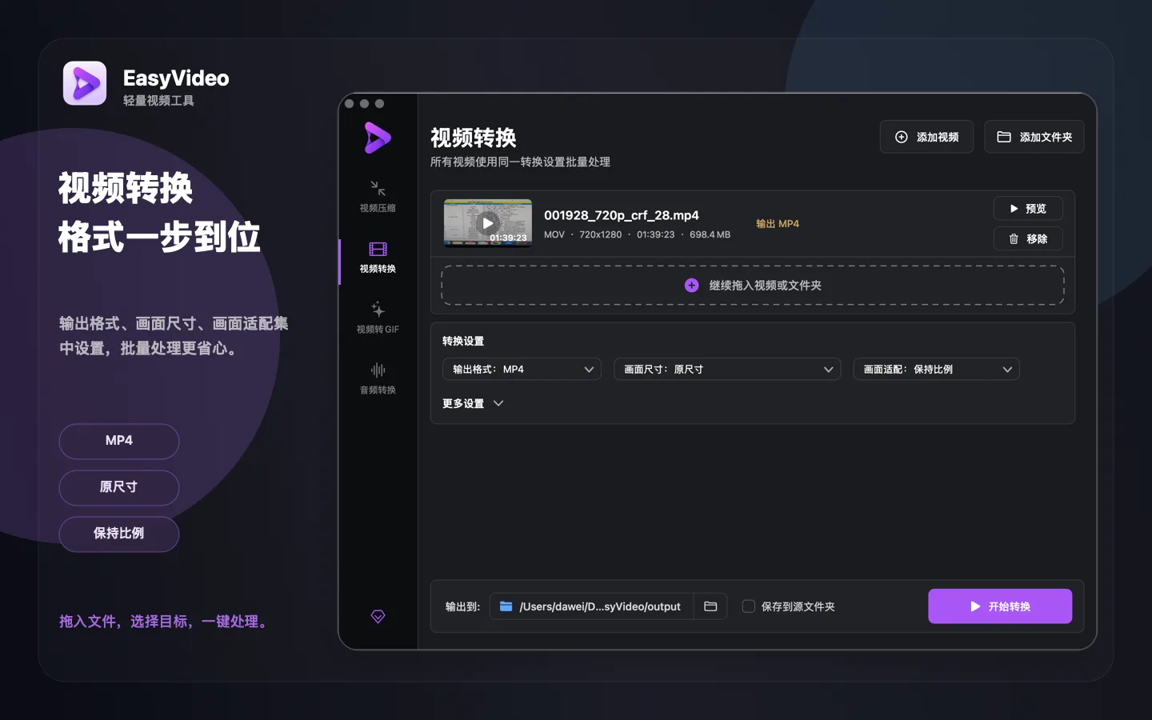
Task: Click the output path field
Action: [x=591, y=606]
